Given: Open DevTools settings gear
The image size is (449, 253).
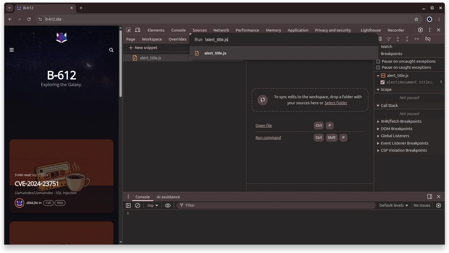Looking at the screenshot, I should point(420,30).
